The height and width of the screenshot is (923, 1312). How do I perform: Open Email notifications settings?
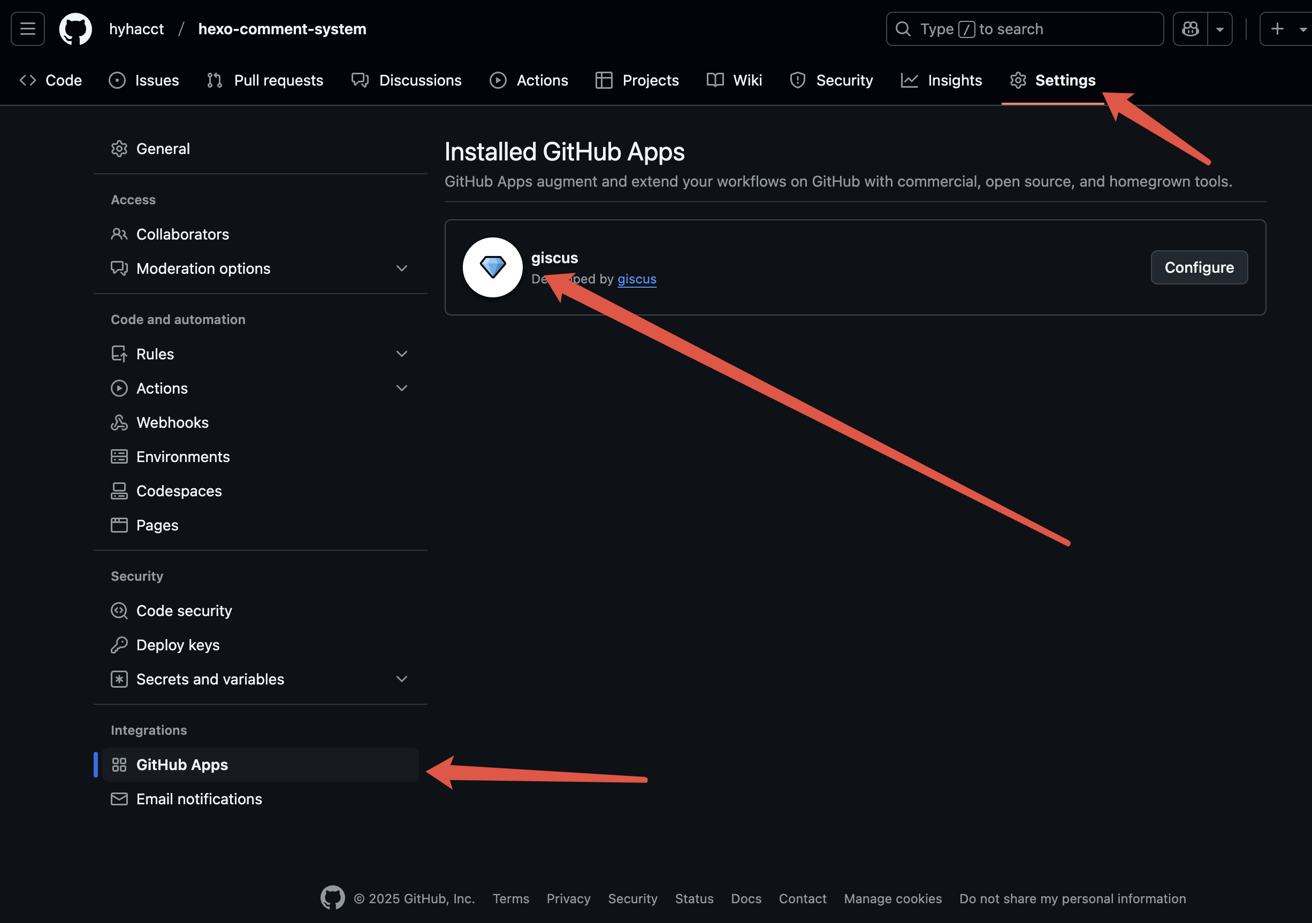pyautogui.click(x=261, y=799)
